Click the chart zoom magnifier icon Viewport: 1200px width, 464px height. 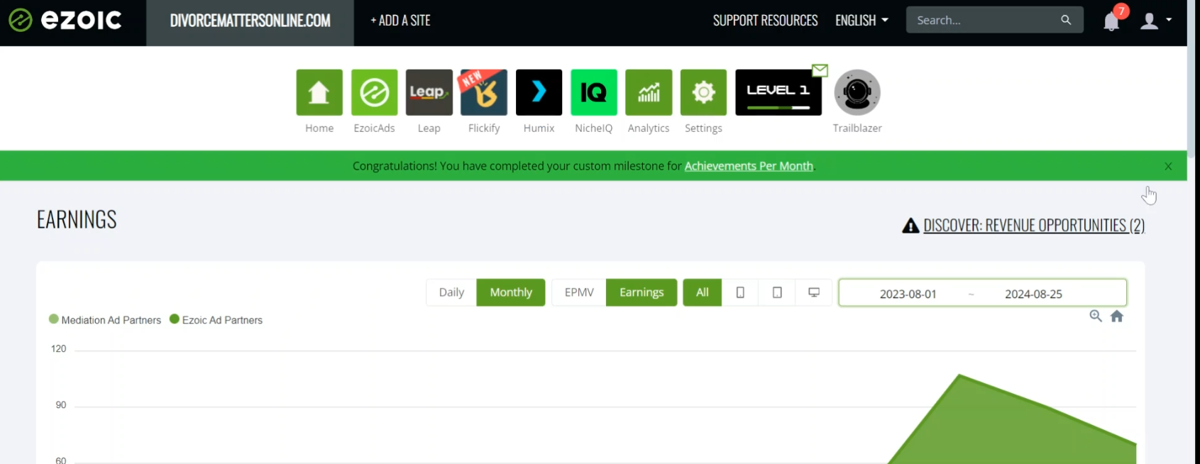[1096, 316]
